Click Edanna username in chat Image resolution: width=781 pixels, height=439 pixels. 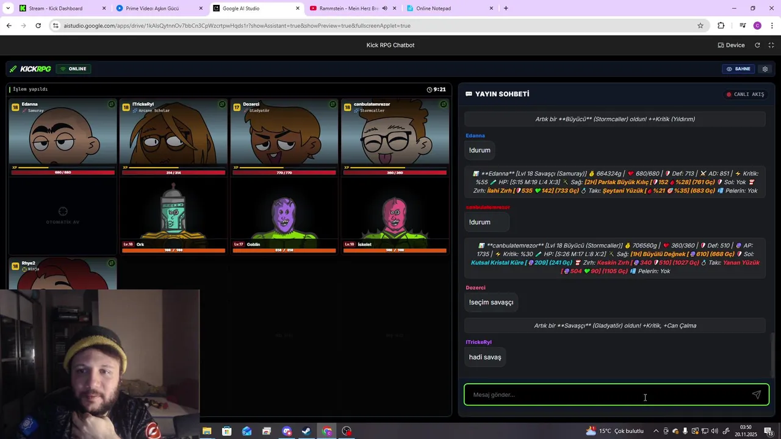(475, 135)
